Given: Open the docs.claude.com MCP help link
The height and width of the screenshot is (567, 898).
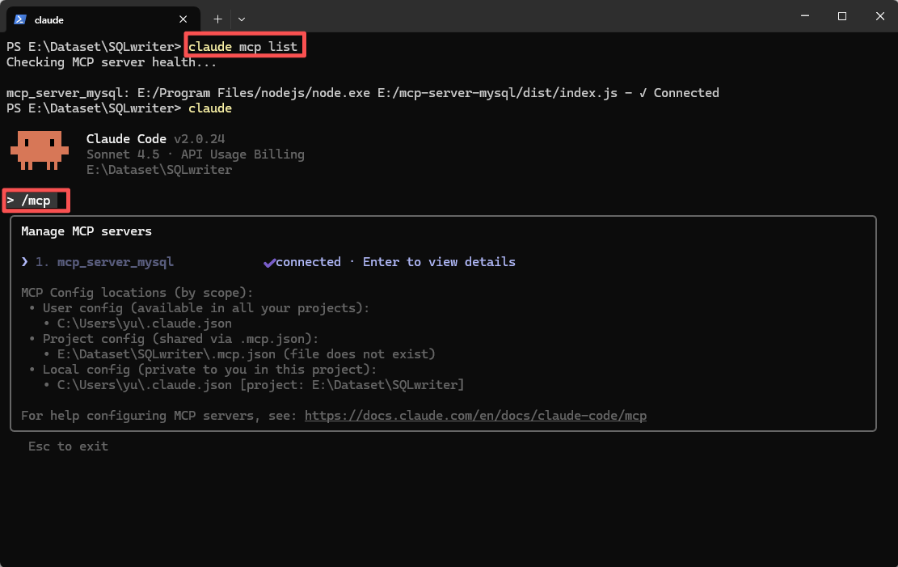Looking at the screenshot, I should [x=475, y=416].
